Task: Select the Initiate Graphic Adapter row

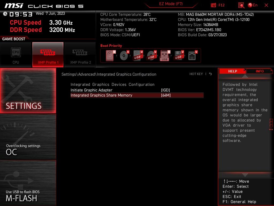Action: pos(137,90)
